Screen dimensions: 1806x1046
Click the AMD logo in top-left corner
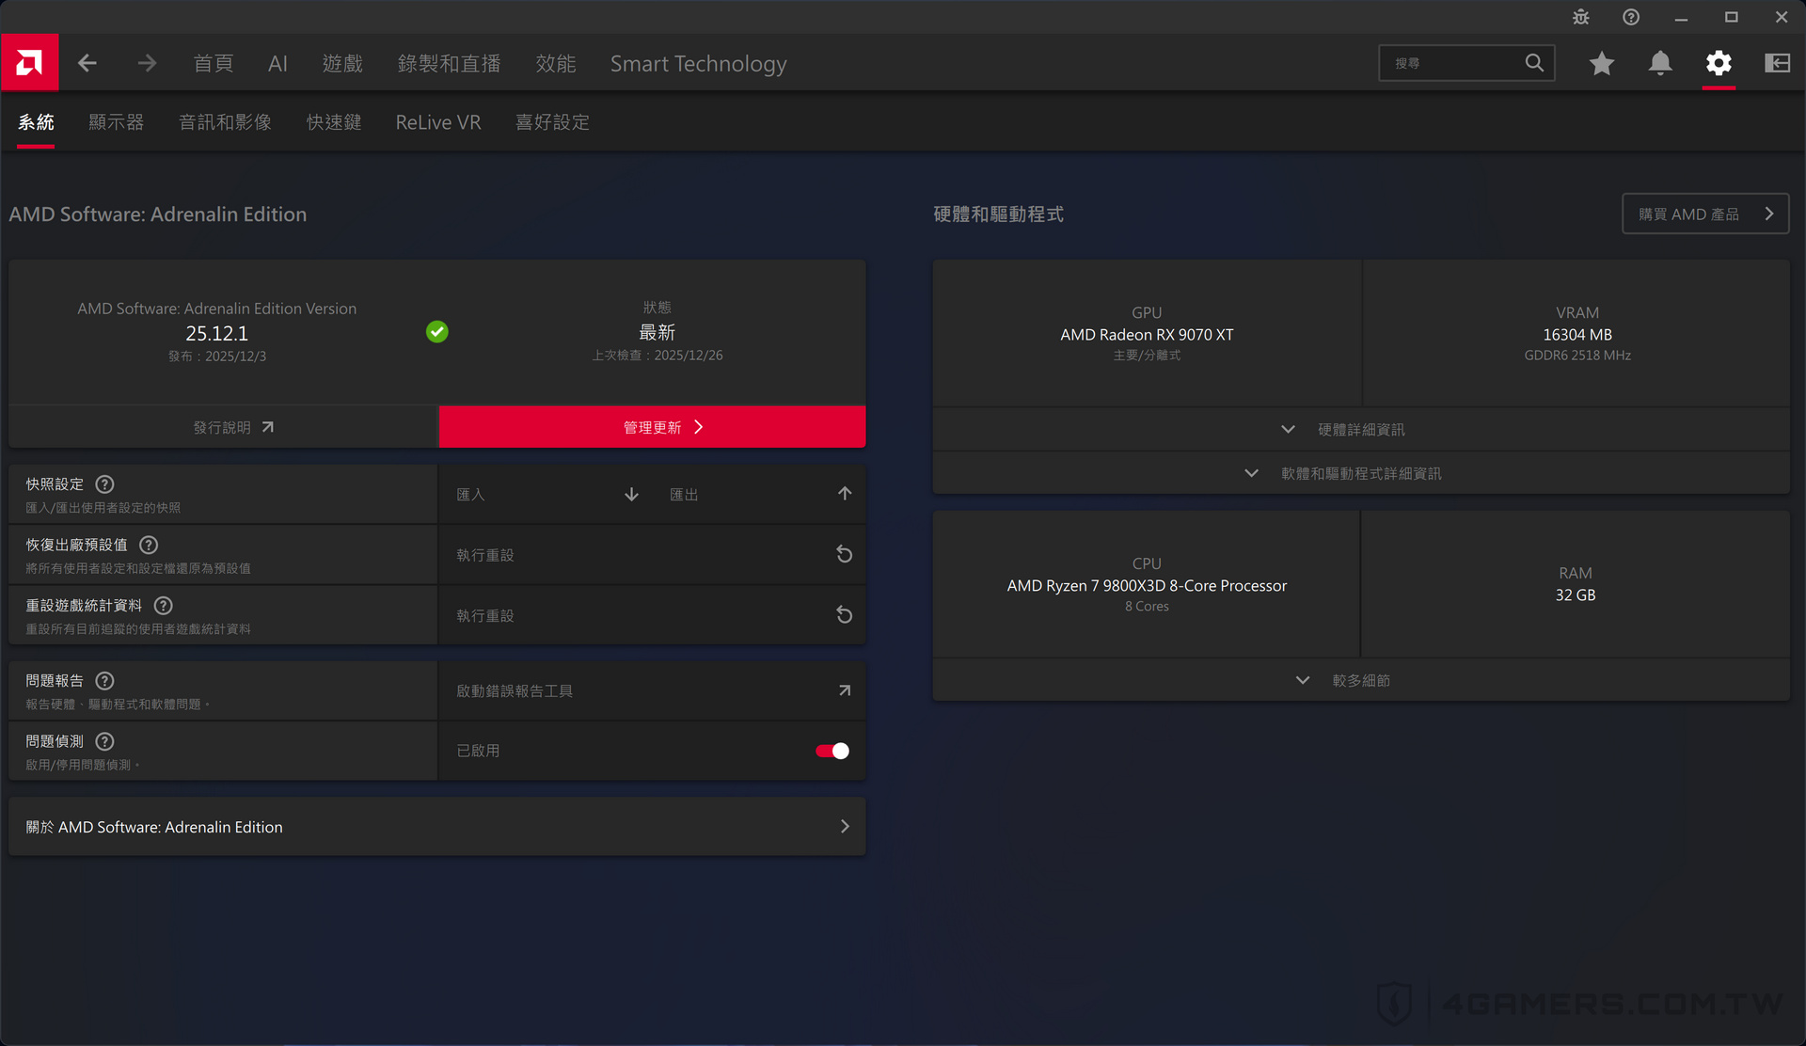click(29, 62)
